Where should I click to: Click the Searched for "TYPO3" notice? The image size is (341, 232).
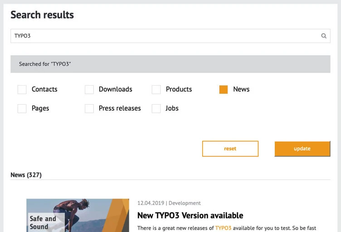pos(170,64)
